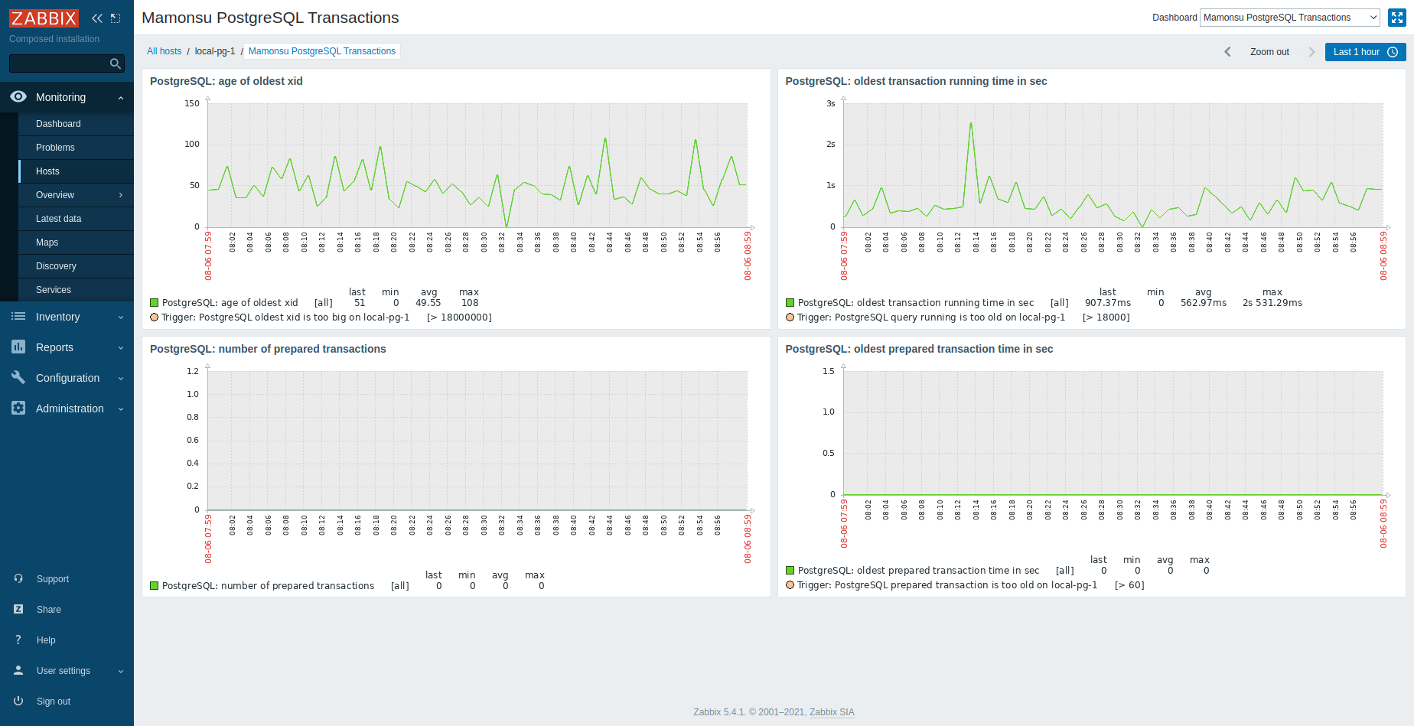Click the number of prepared transactions graph
Screen dimensions: 1414x726
pyautogui.click(x=477, y=441)
